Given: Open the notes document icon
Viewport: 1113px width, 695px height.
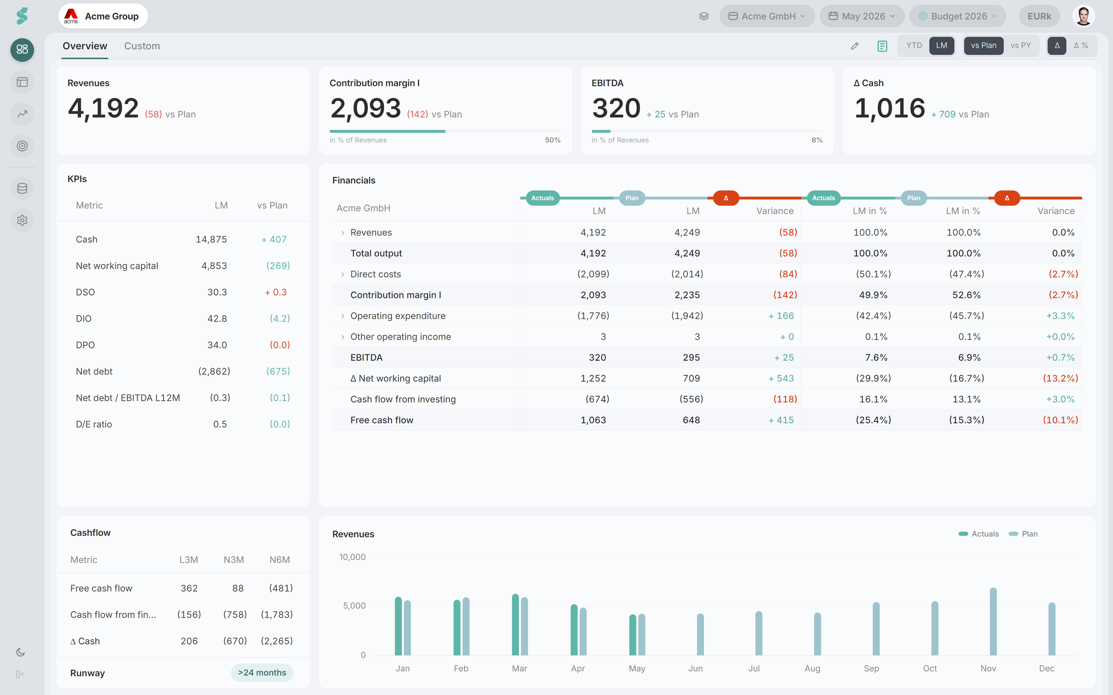Looking at the screenshot, I should click(x=882, y=46).
